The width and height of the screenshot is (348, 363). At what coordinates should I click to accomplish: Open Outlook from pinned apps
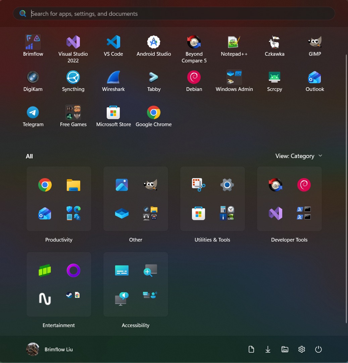315,81
